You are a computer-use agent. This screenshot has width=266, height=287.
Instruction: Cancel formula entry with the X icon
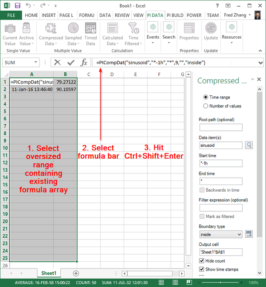click(x=58, y=63)
